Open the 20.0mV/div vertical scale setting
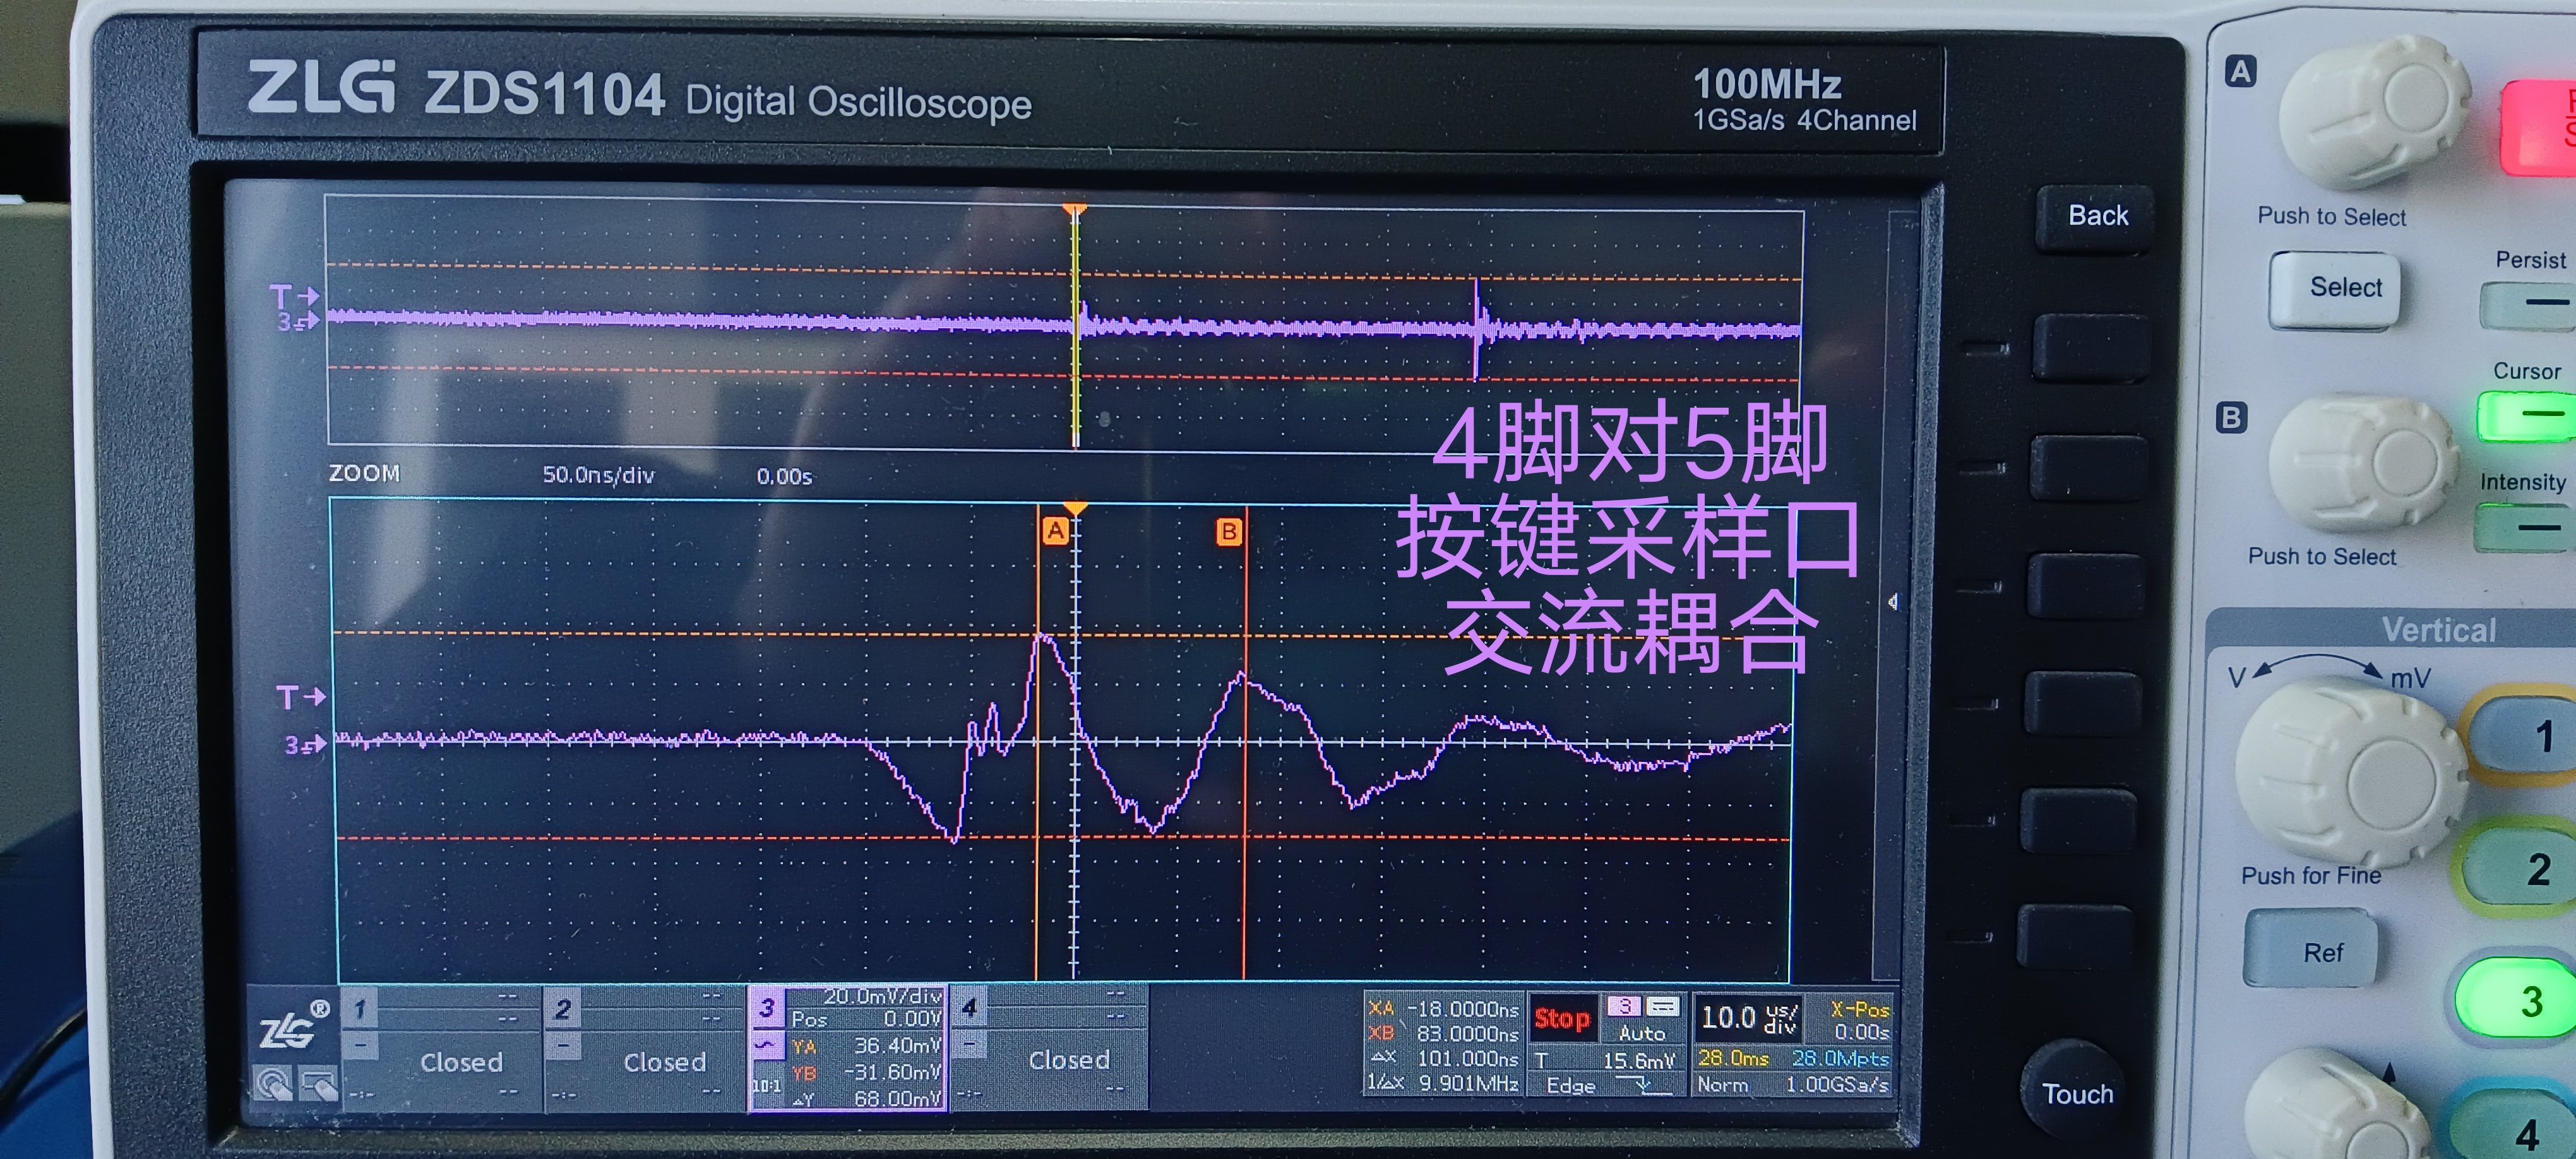This screenshot has width=2576, height=1159. (882, 996)
